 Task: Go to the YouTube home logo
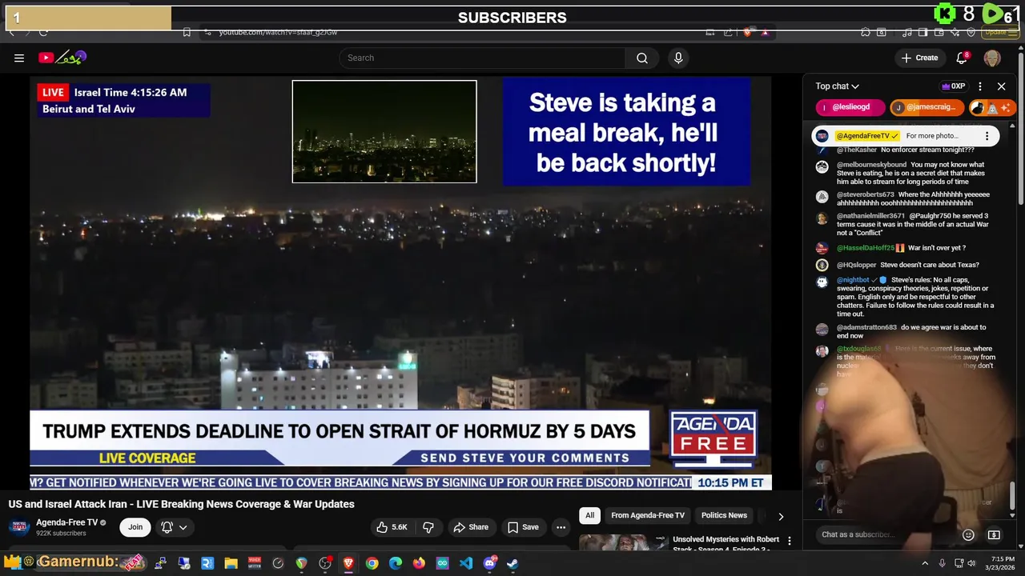[x=62, y=58]
